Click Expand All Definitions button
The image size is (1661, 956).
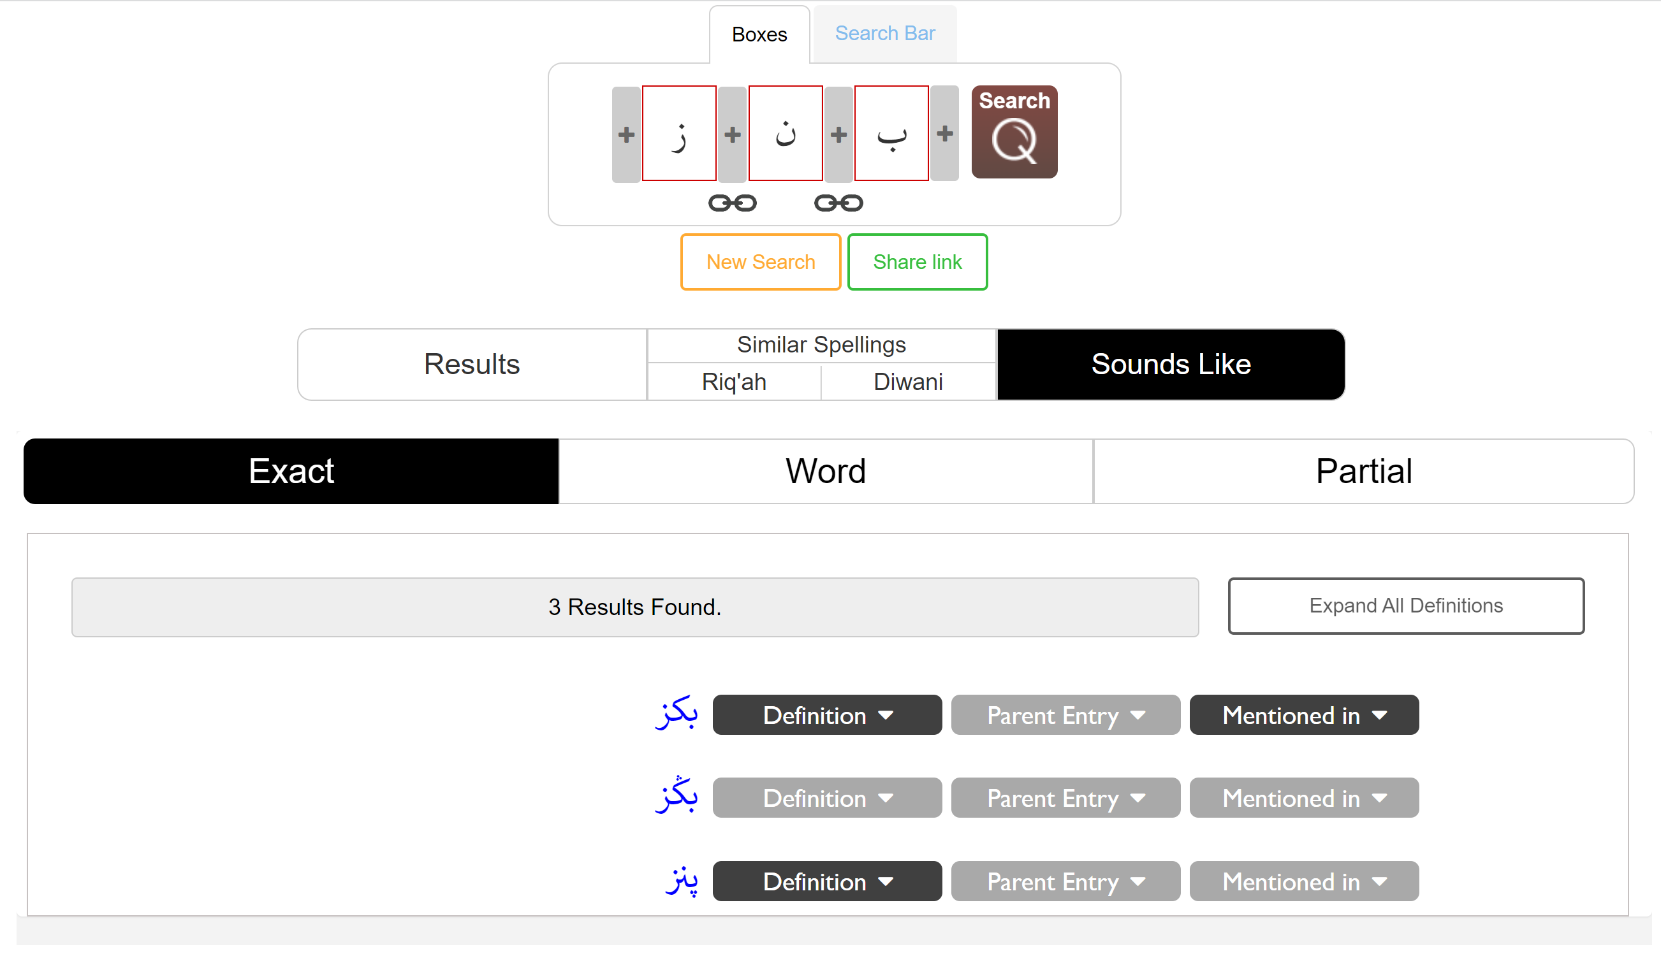[1405, 605]
